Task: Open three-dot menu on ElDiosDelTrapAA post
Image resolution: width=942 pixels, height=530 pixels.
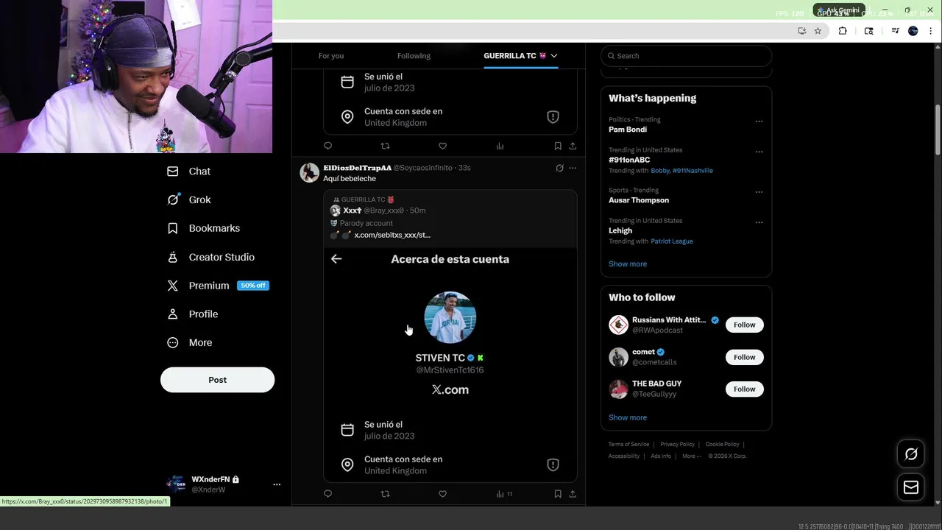Action: (573, 168)
